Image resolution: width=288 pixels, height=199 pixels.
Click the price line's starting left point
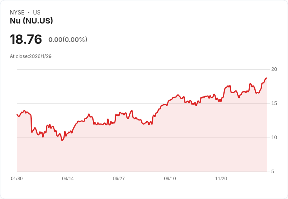point(17,114)
